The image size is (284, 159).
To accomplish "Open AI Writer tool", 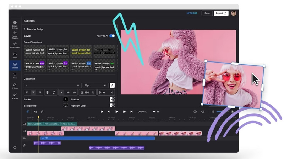I will pos(15,86).
